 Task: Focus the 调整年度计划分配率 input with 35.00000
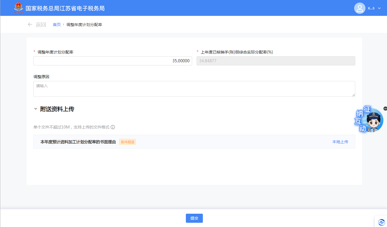pos(112,61)
